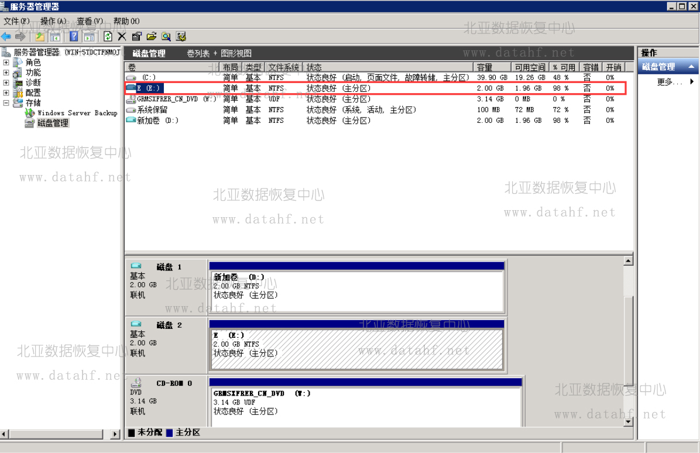Image resolution: width=700 pixels, height=453 pixels.
Task: Select 存储 in the tree
Action: point(33,102)
